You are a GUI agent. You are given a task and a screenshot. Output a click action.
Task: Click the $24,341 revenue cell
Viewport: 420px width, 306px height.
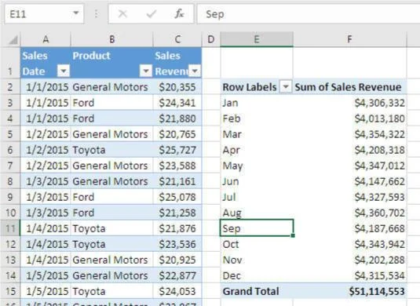(x=177, y=103)
